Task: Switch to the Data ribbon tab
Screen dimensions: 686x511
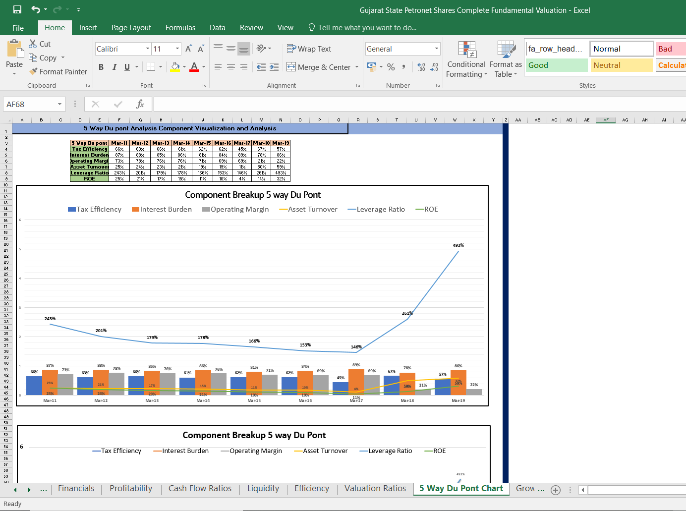Action: click(218, 28)
